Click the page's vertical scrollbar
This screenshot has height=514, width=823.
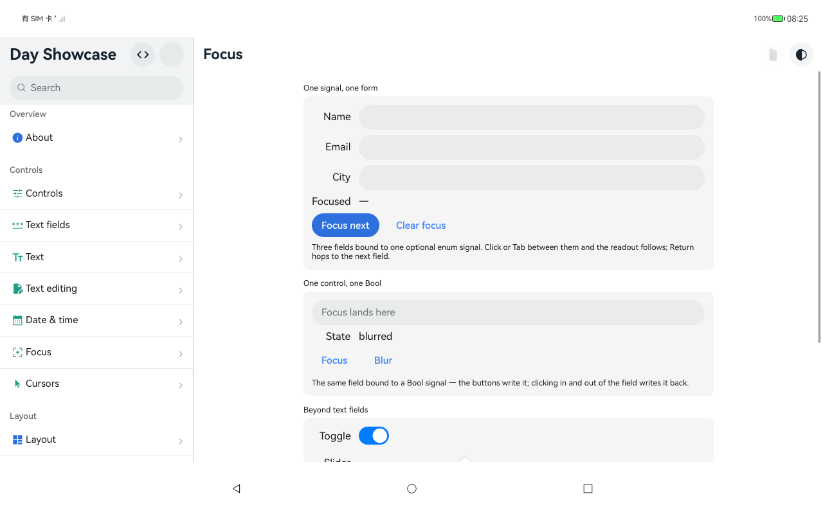(x=819, y=207)
